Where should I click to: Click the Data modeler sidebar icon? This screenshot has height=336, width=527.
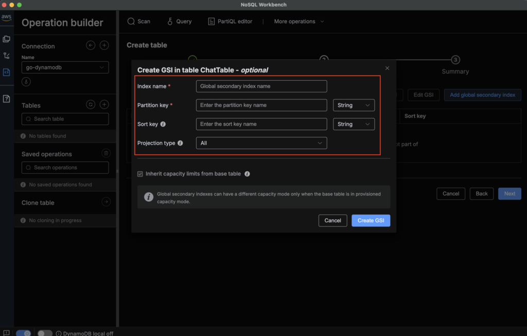click(x=7, y=39)
